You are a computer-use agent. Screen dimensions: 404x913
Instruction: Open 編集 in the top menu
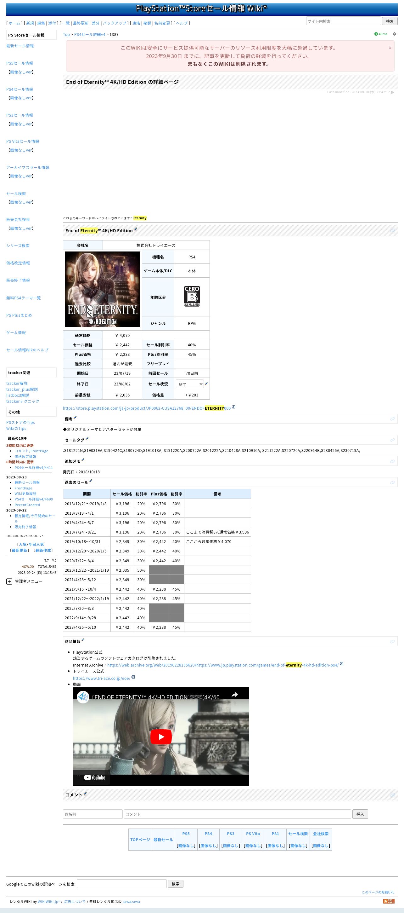[41, 23]
